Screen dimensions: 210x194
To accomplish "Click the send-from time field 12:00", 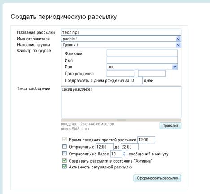I will [105, 147].
